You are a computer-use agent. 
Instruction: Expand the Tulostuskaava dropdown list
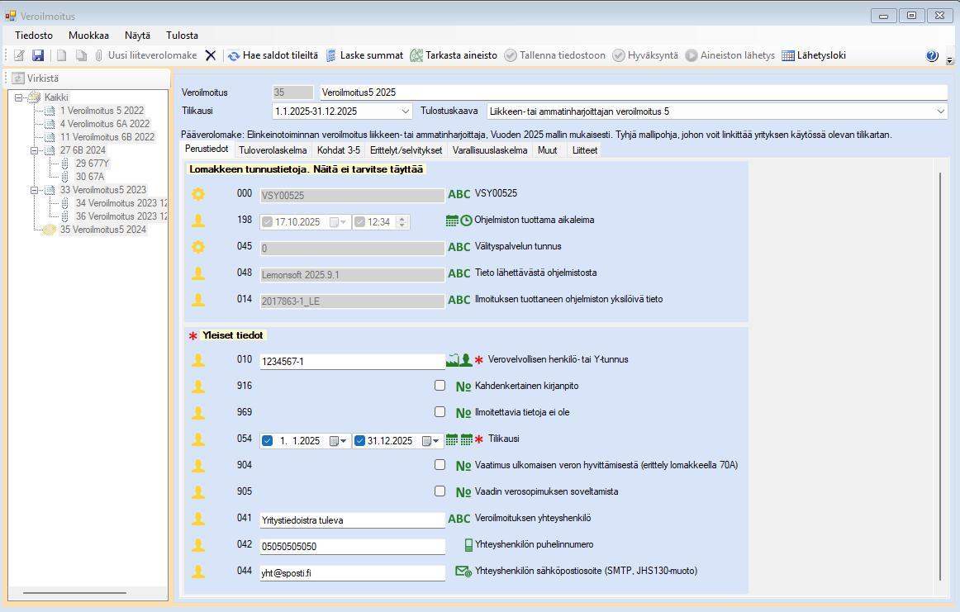tap(940, 111)
